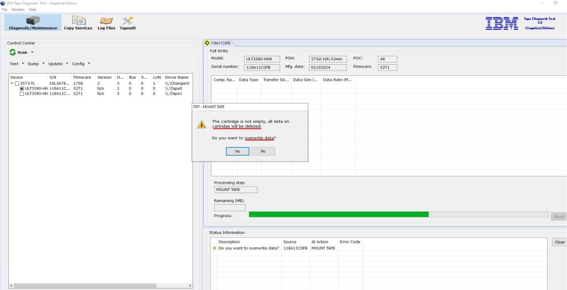Click the POH field 575d:16h:52min
The height and width of the screenshot is (290, 567).
(x=328, y=59)
